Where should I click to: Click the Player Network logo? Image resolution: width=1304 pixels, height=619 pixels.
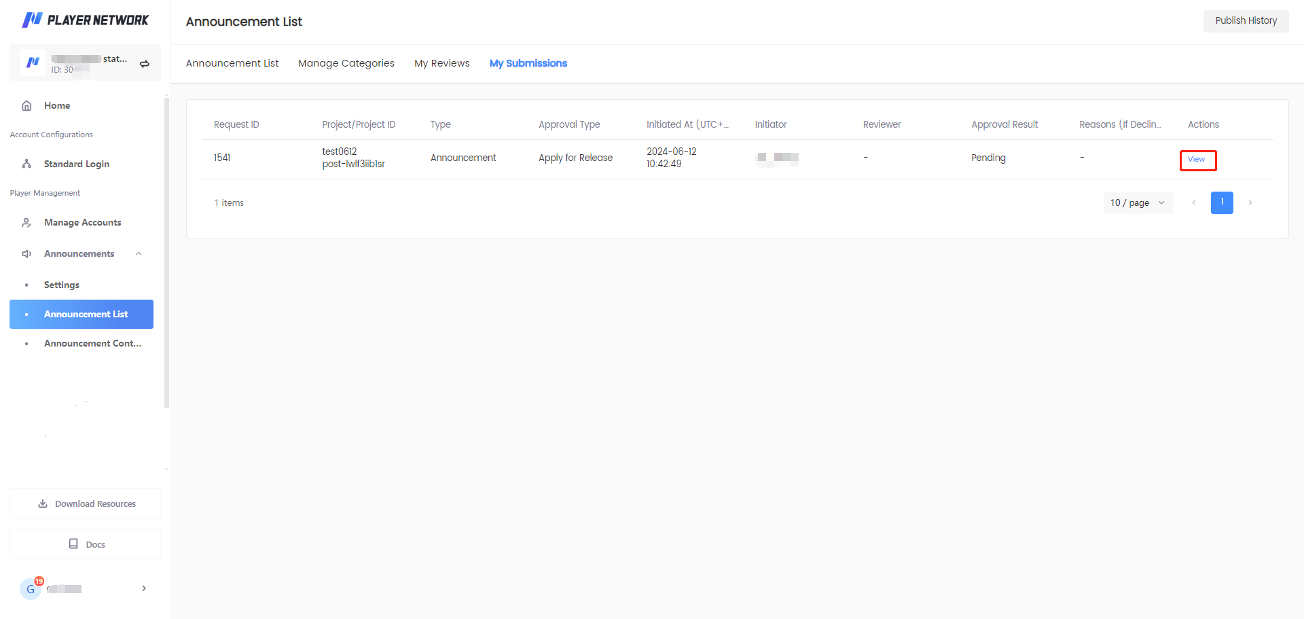(x=85, y=20)
